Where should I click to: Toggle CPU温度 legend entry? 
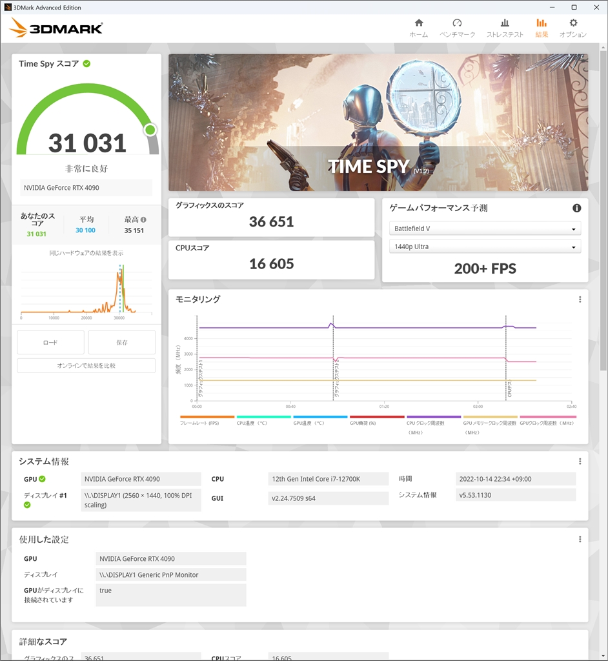point(263,420)
